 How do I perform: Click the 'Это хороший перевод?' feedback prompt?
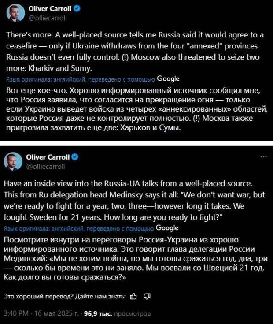[x=65, y=297]
